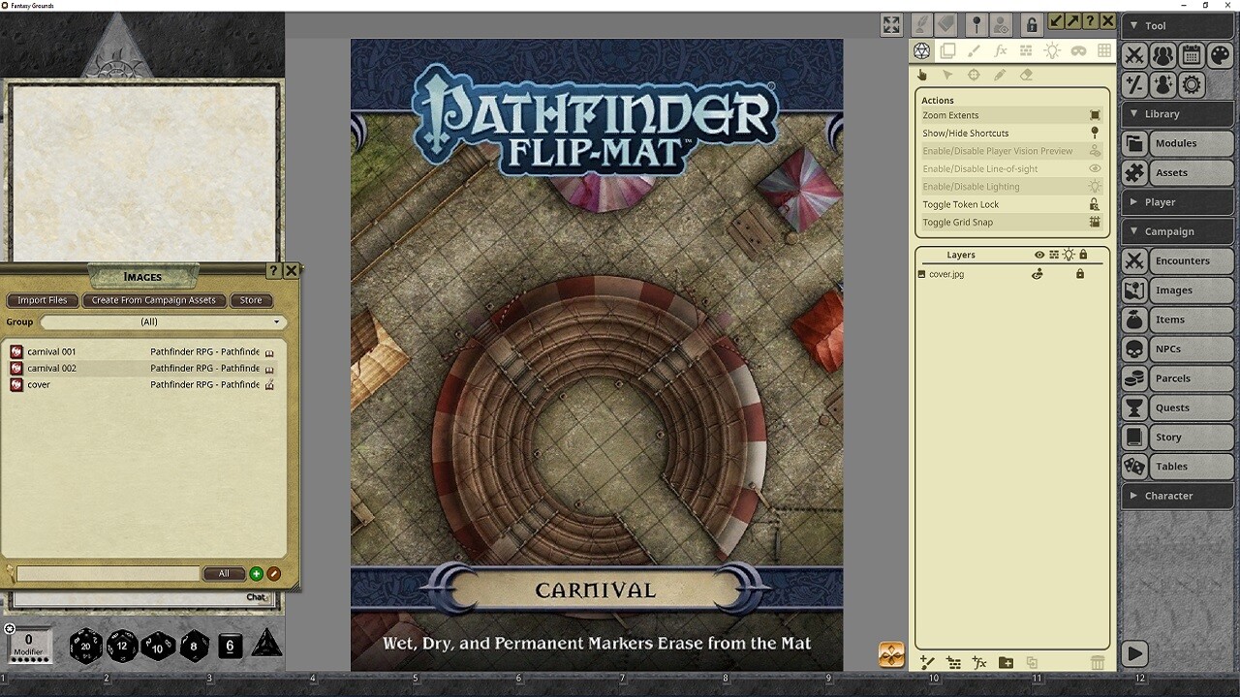Click the Import Files button
The height and width of the screenshot is (697, 1240).
coord(43,300)
